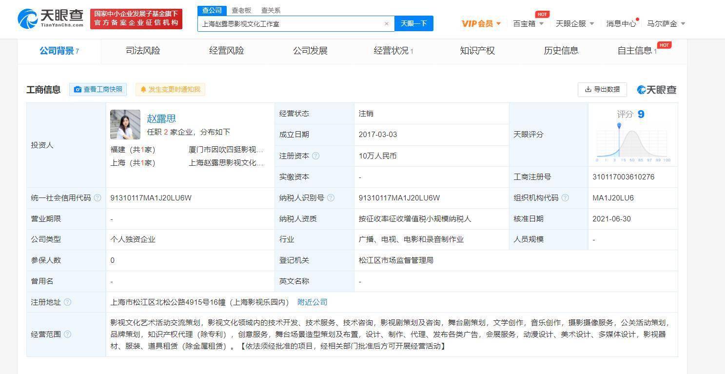Click help icon next to 经营范围

pyautogui.click(x=68, y=335)
